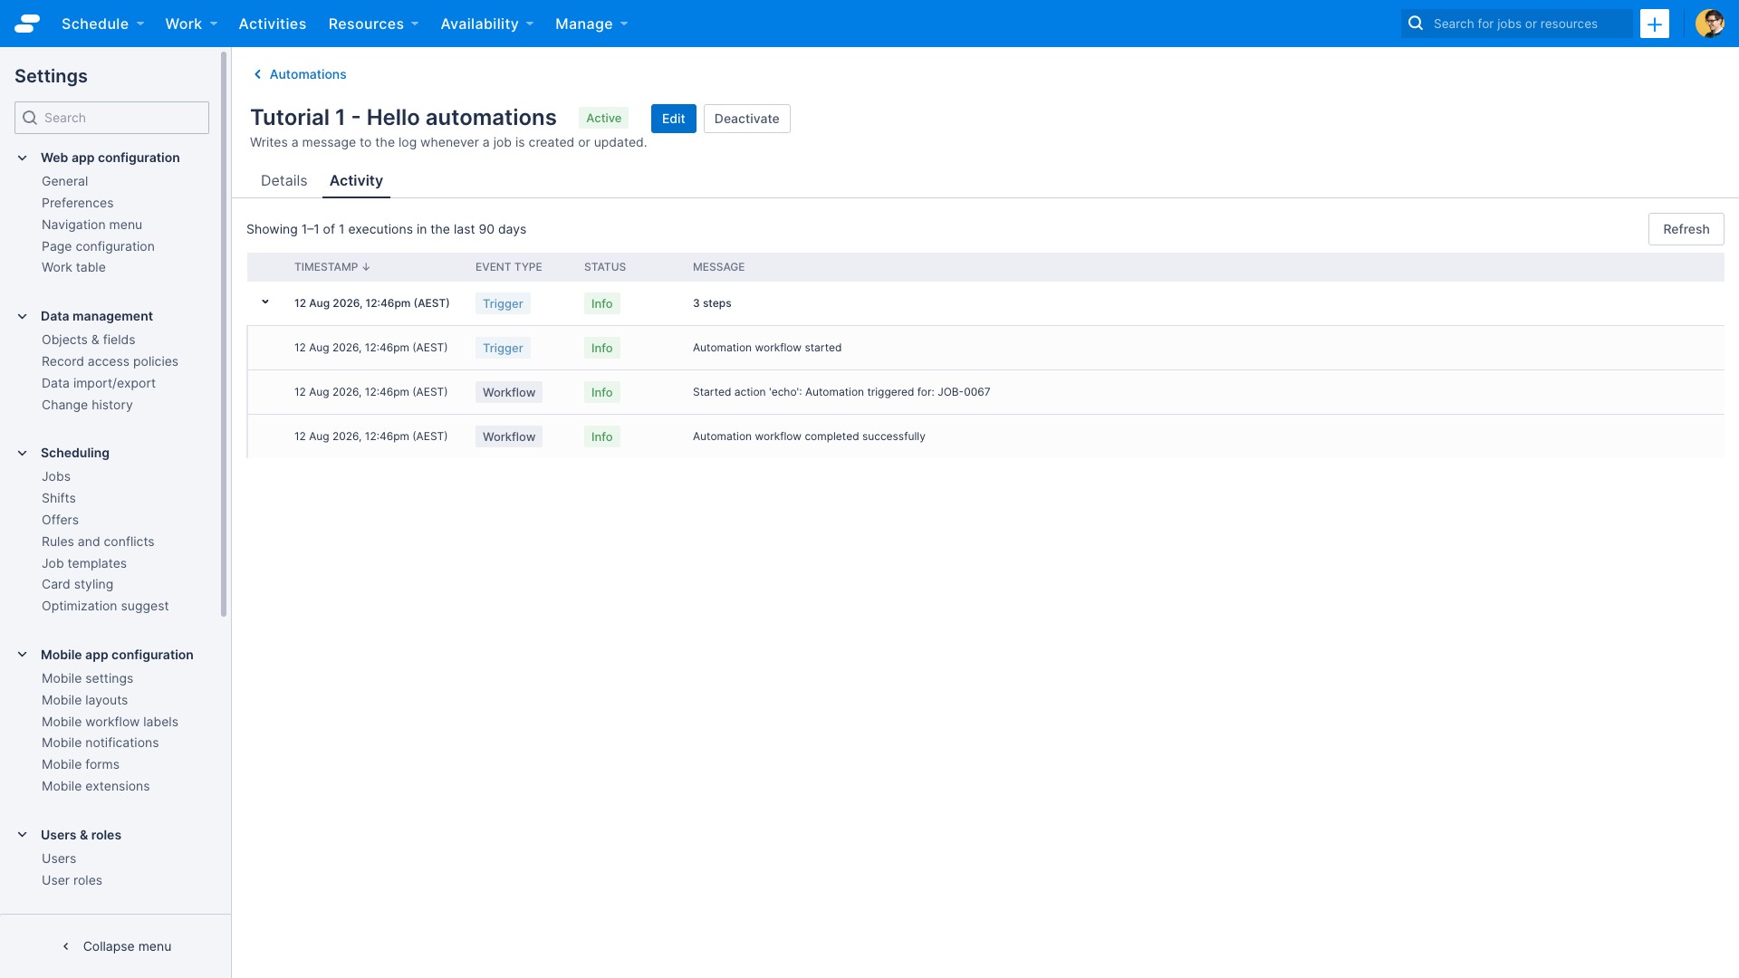Open Work table settings
This screenshot has width=1739, height=978.
(x=73, y=267)
